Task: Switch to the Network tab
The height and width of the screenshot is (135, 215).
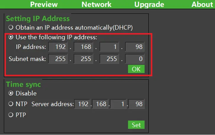Action: click(x=96, y=4)
